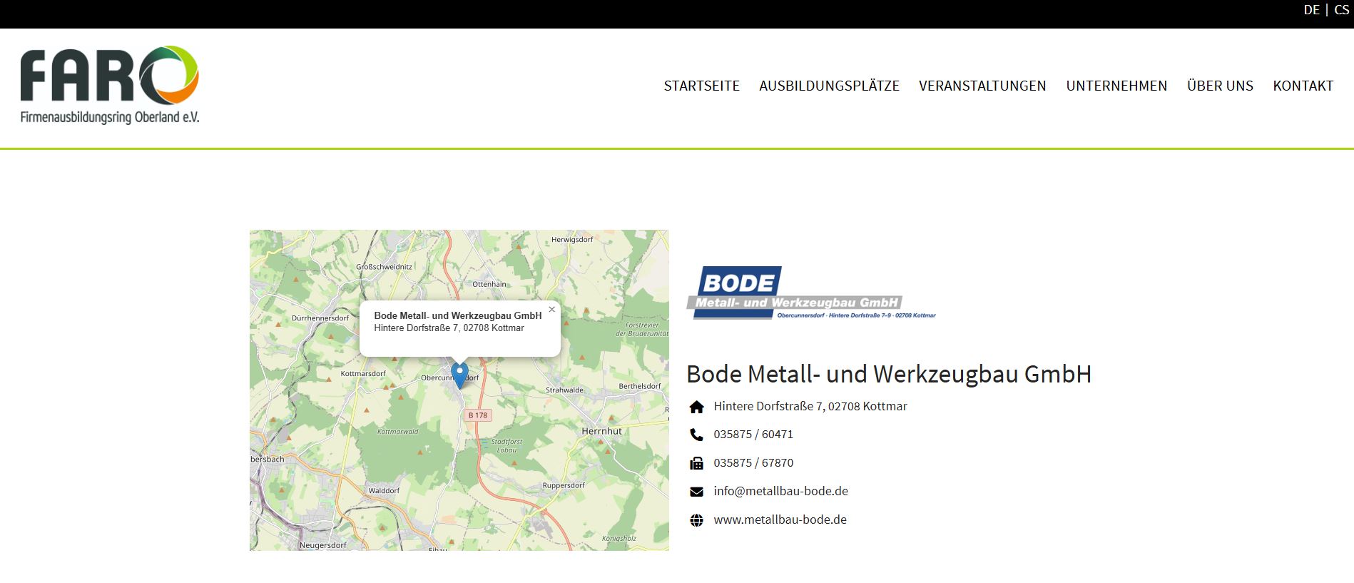Image resolution: width=1354 pixels, height=583 pixels.
Task: Click Kottmarsdorf label on the map
Action: [x=363, y=373]
